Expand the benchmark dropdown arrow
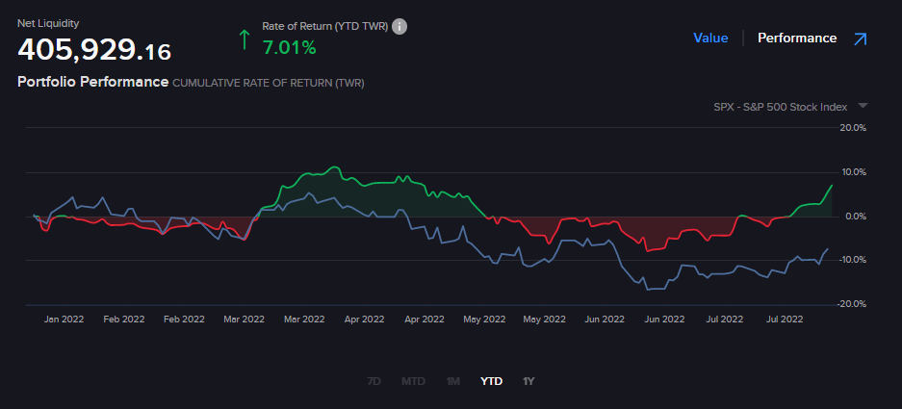 point(863,106)
